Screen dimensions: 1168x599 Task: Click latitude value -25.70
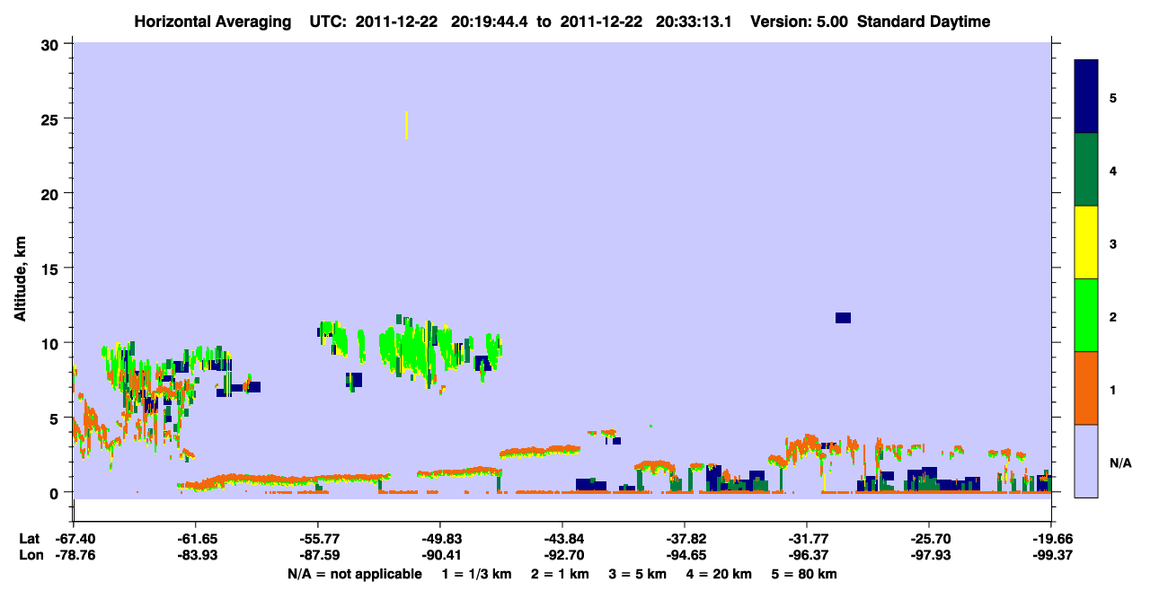coord(929,539)
